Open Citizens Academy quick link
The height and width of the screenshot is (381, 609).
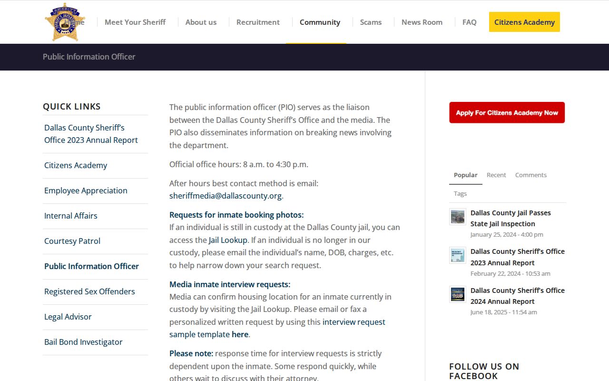(76, 165)
